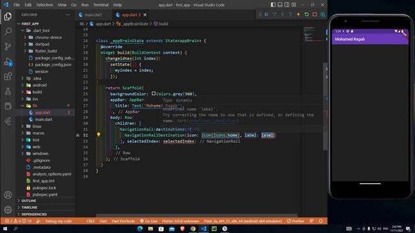Viewport: 415px width, 233px height.
Task: Open the Run menu
Action: [85, 5]
